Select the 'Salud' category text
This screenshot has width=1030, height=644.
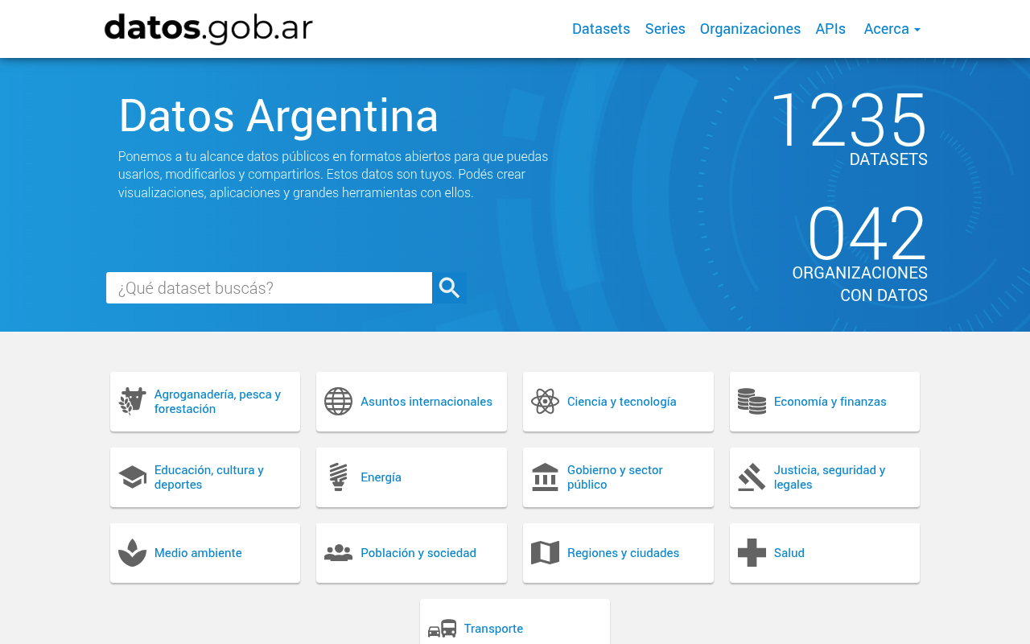(789, 553)
